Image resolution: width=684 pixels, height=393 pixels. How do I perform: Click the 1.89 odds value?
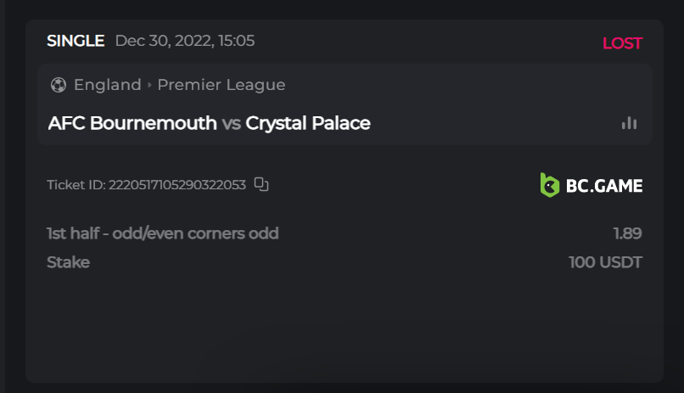tap(627, 233)
